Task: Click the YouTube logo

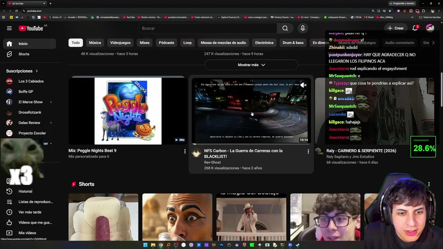Action: (x=31, y=28)
